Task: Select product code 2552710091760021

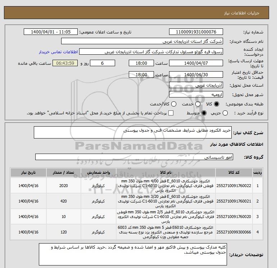Action: coord(234,201)
